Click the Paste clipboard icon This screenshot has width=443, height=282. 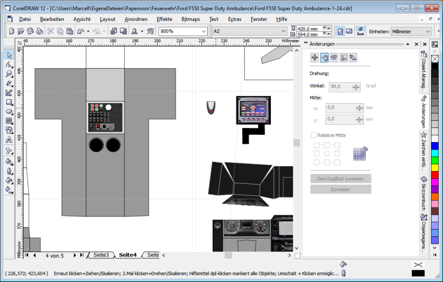click(70, 31)
